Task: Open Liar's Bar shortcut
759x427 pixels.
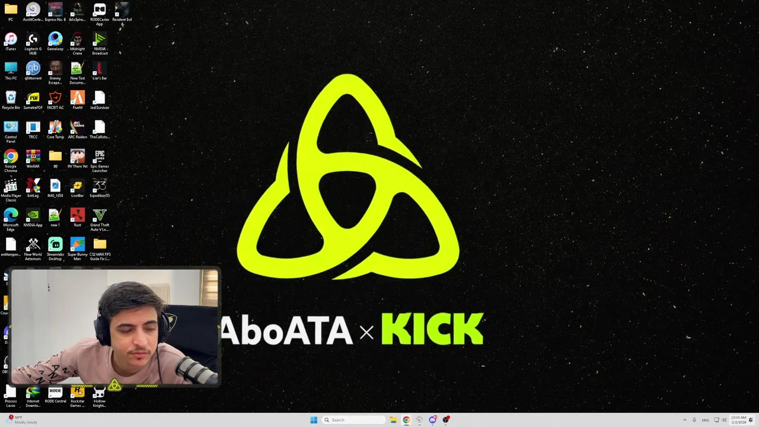Action: (x=100, y=71)
